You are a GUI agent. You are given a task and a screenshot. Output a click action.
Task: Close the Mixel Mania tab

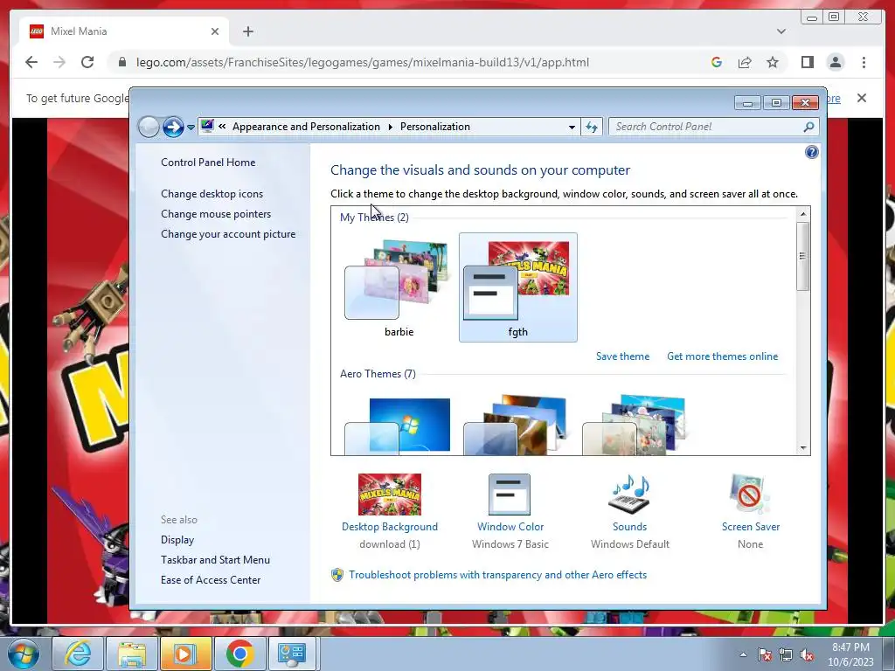[x=215, y=31]
